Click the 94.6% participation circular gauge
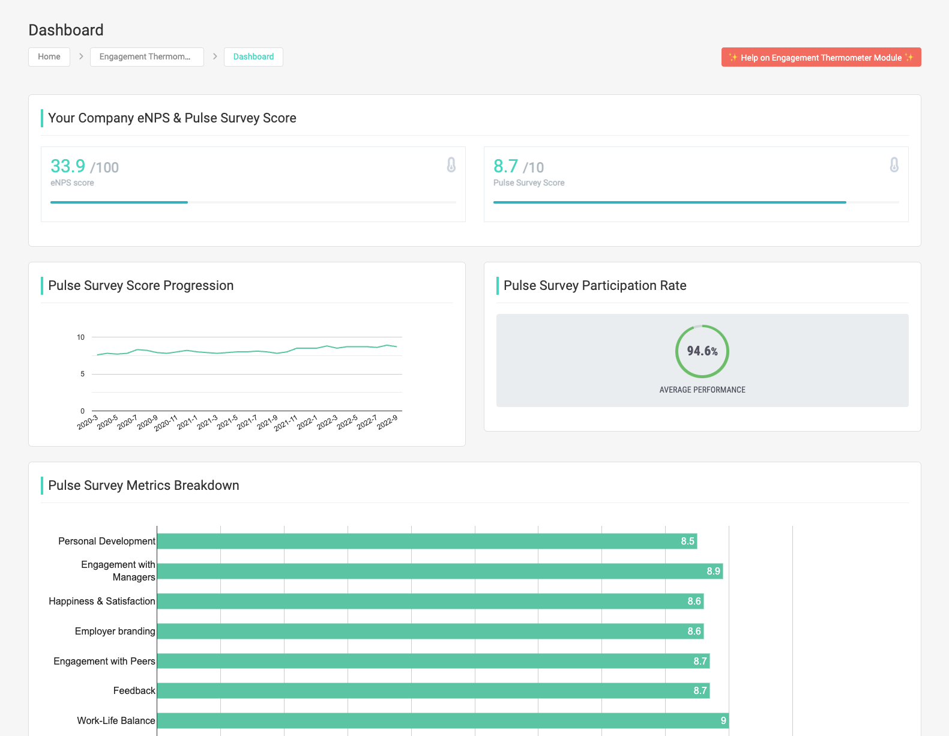 point(702,351)
